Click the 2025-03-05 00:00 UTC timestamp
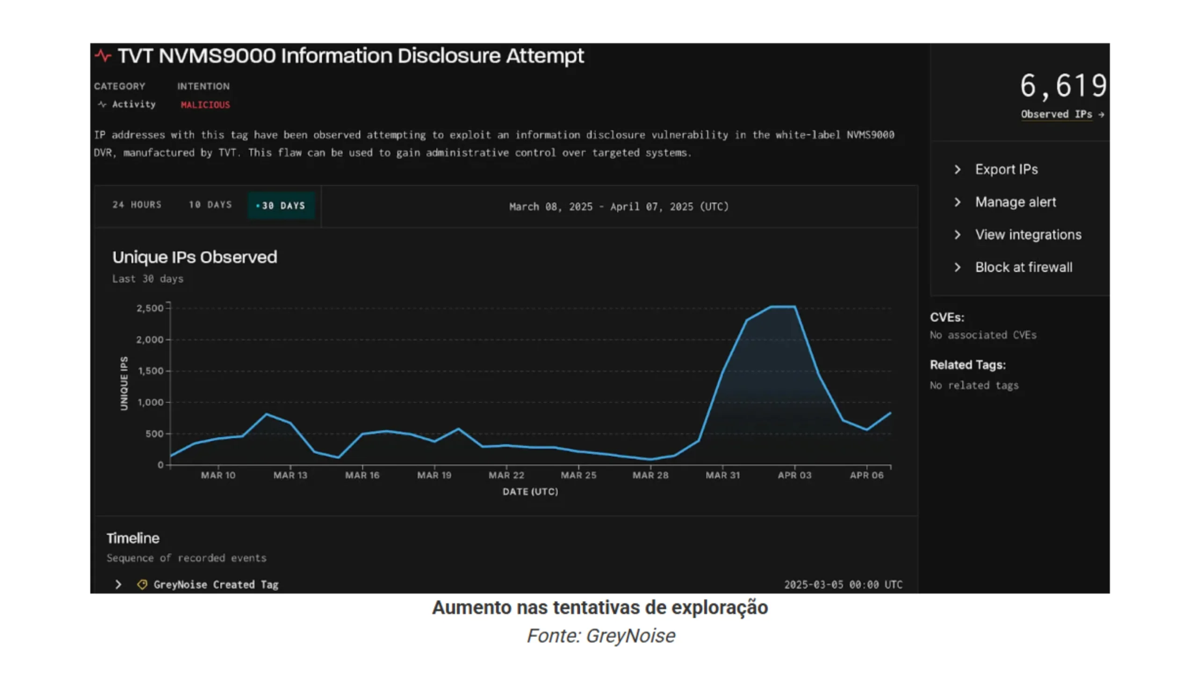 click(843, 585)
